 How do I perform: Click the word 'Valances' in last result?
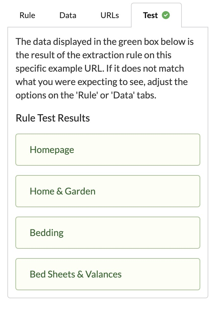pyautogui.click(x=103, y=275)
